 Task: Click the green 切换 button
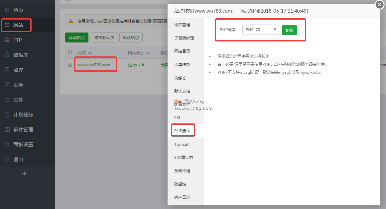tap(290, 30)
